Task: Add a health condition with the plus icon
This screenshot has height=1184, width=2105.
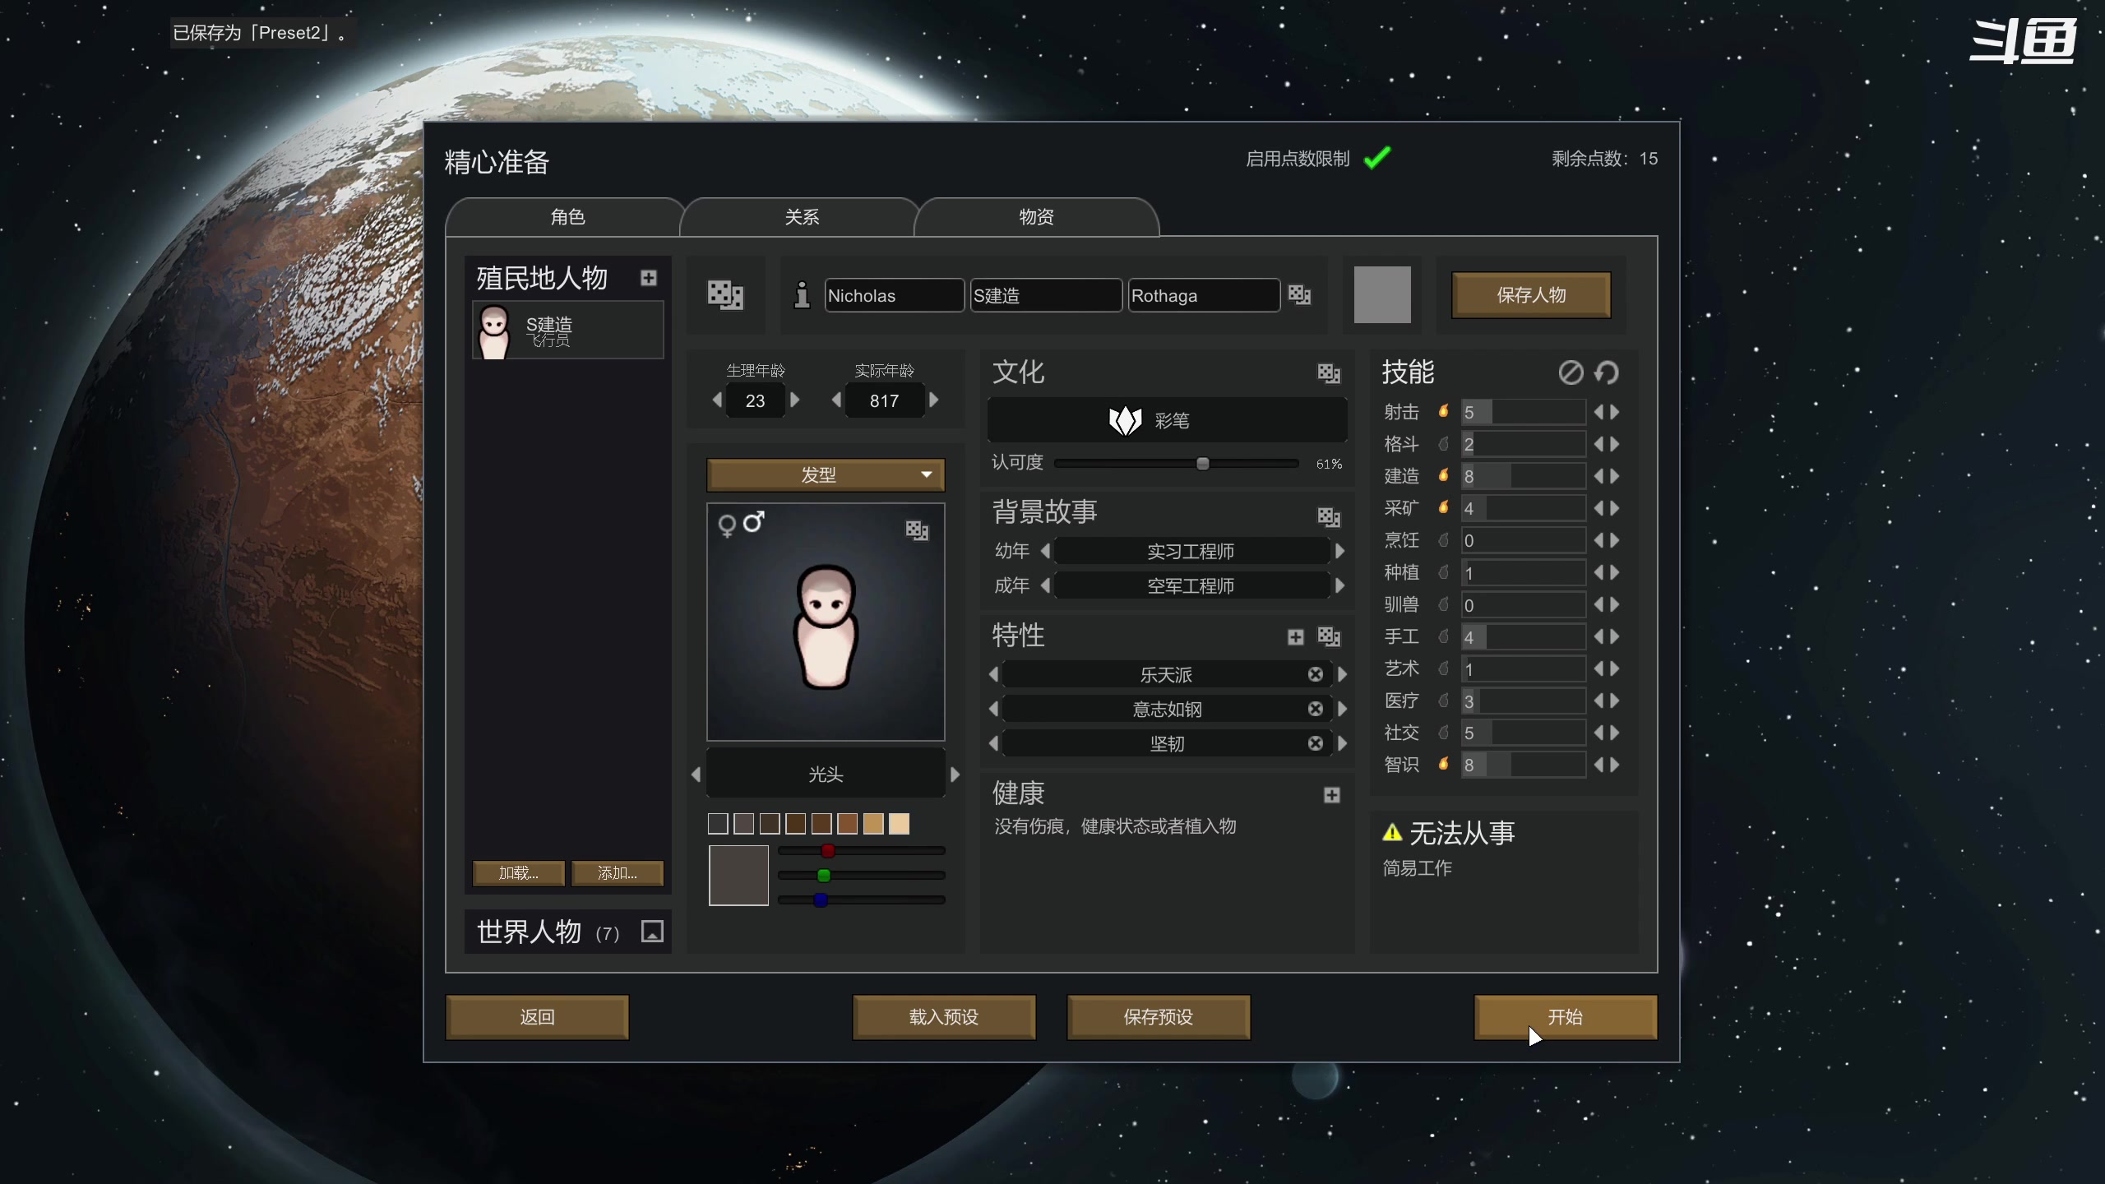Action: coord(1332,795)
